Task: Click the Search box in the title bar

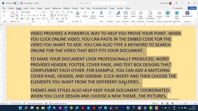Action: pos(100,3)
